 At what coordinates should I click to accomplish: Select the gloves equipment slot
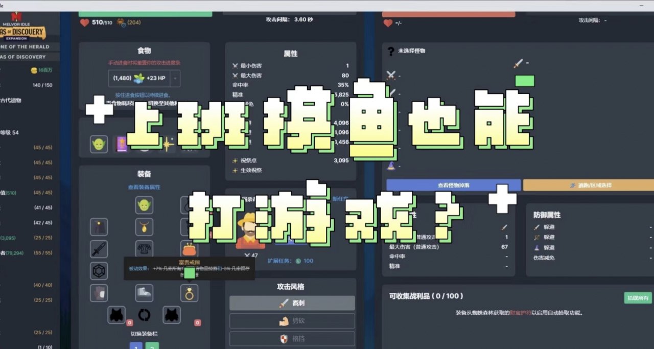click(x=99, y=293)
